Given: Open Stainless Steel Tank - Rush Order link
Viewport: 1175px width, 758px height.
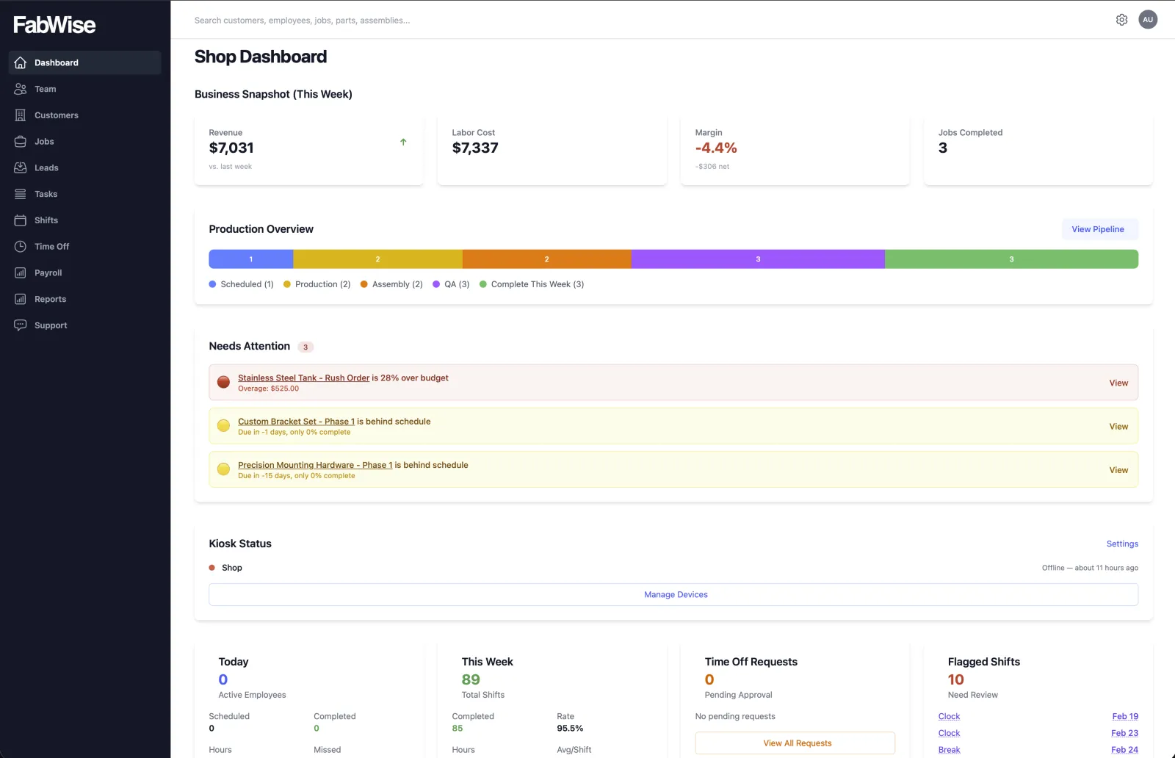Looking at the screenshot, I should pos(303,378).
